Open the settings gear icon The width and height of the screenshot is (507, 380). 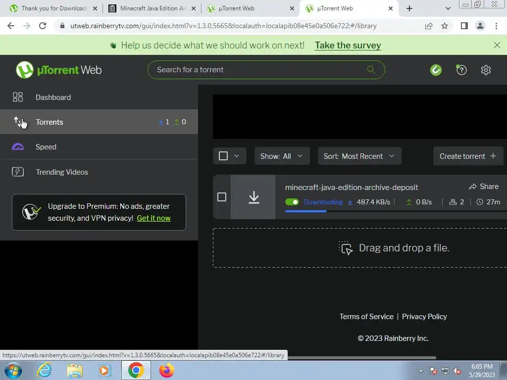pyautogui.click(x=486, y=70)
